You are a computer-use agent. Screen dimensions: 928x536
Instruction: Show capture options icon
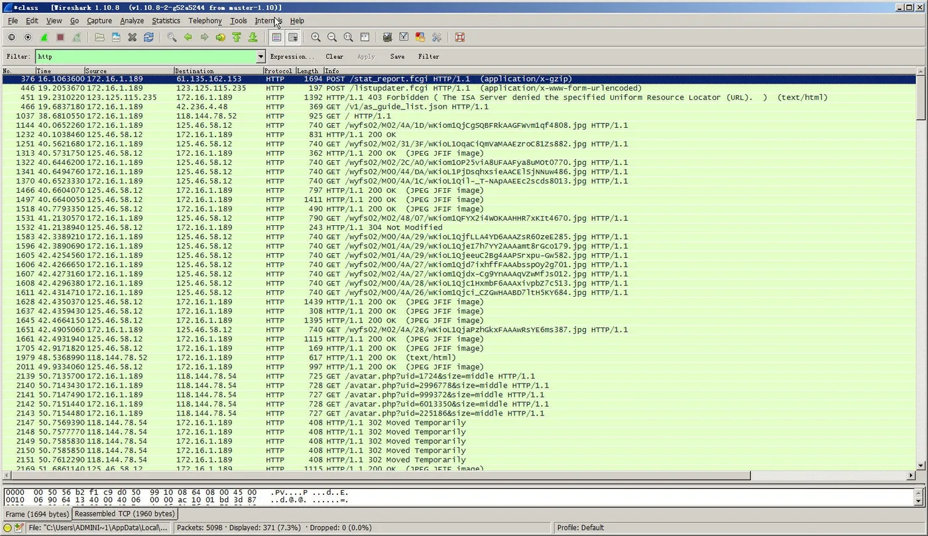(x=28, y=38)
